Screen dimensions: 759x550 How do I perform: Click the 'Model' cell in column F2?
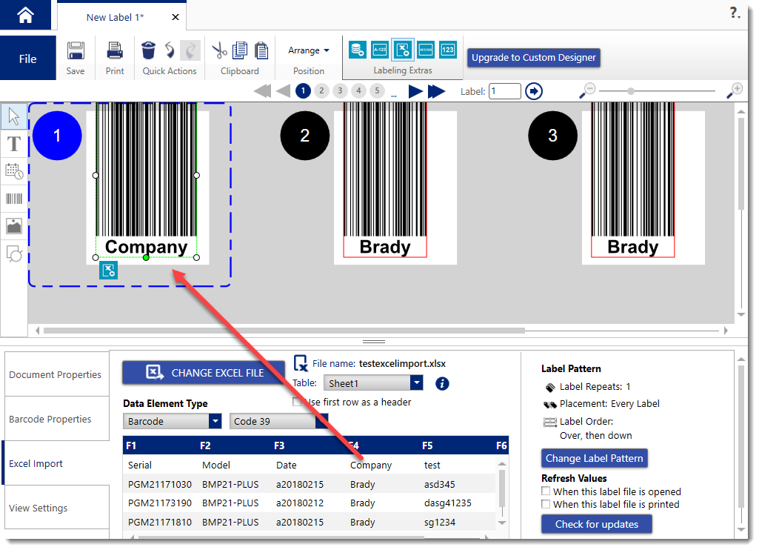tap(216, 465)
